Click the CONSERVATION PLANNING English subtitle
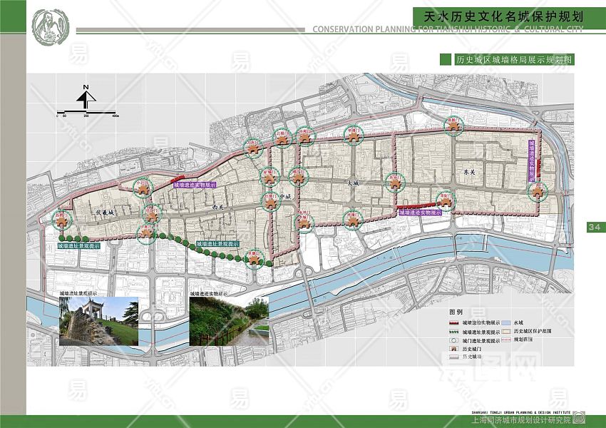Screen dimensions: 606x428 click(448, 29)
